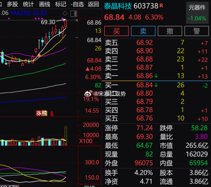Image resolution: width=211 pixels, height=187 pixels.
Task: Select the 买五 price 68.76
Action: (x=145, y=118)
